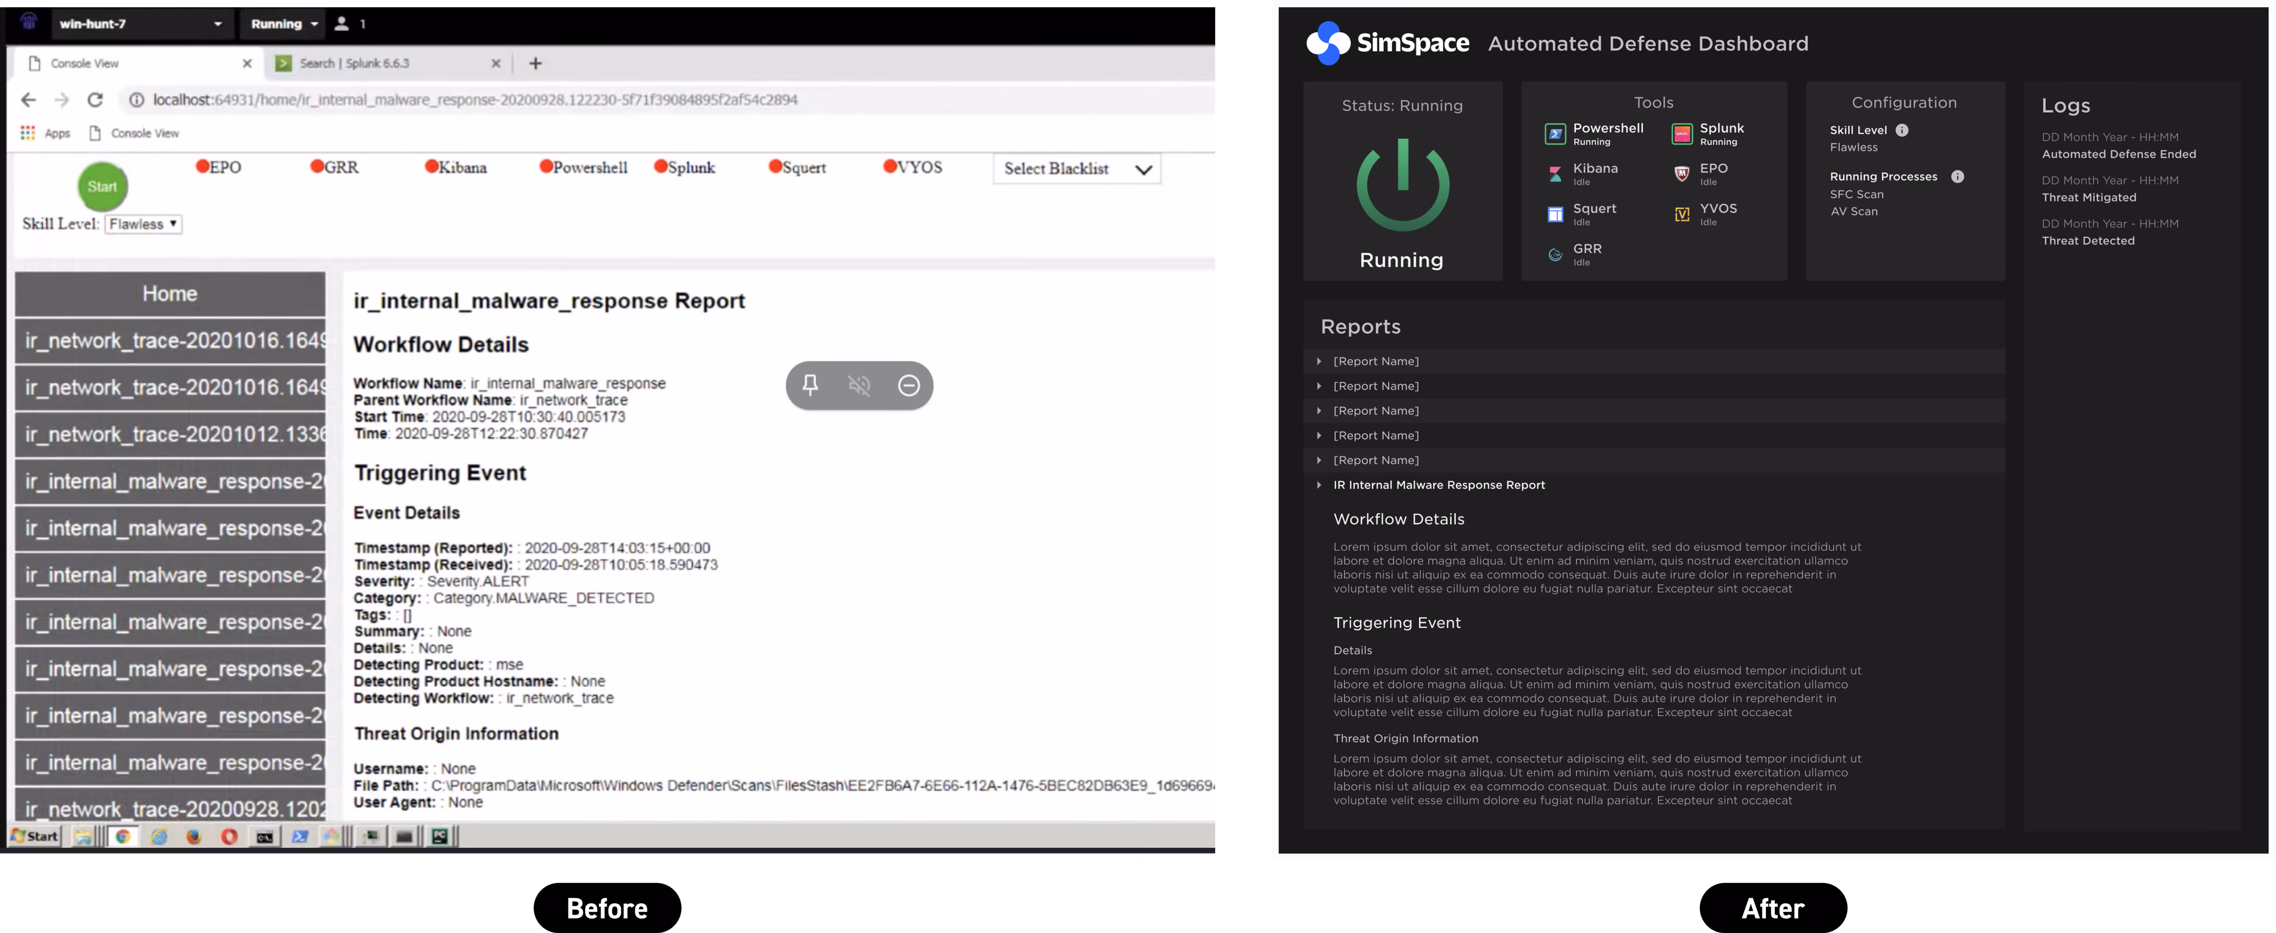The height and width of the screenshot is (933, 2276).
Task: Open PyCharm from the Windows taskbar
Action: (439, 836)
